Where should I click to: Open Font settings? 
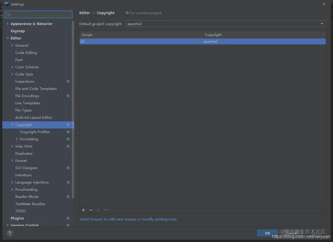coord(19,60)
